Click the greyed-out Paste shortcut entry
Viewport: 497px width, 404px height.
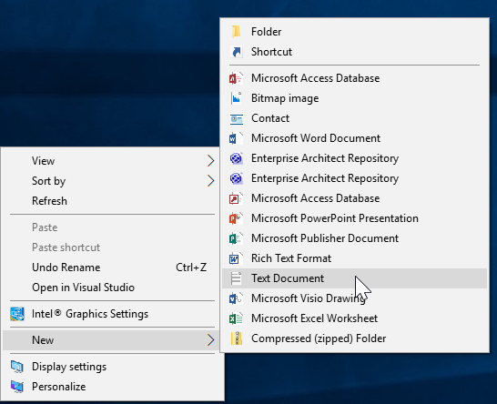tap(111, 247)
